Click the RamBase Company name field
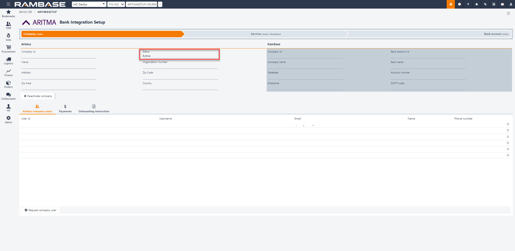Screen dimensions: 515x251 coord(305,65)
